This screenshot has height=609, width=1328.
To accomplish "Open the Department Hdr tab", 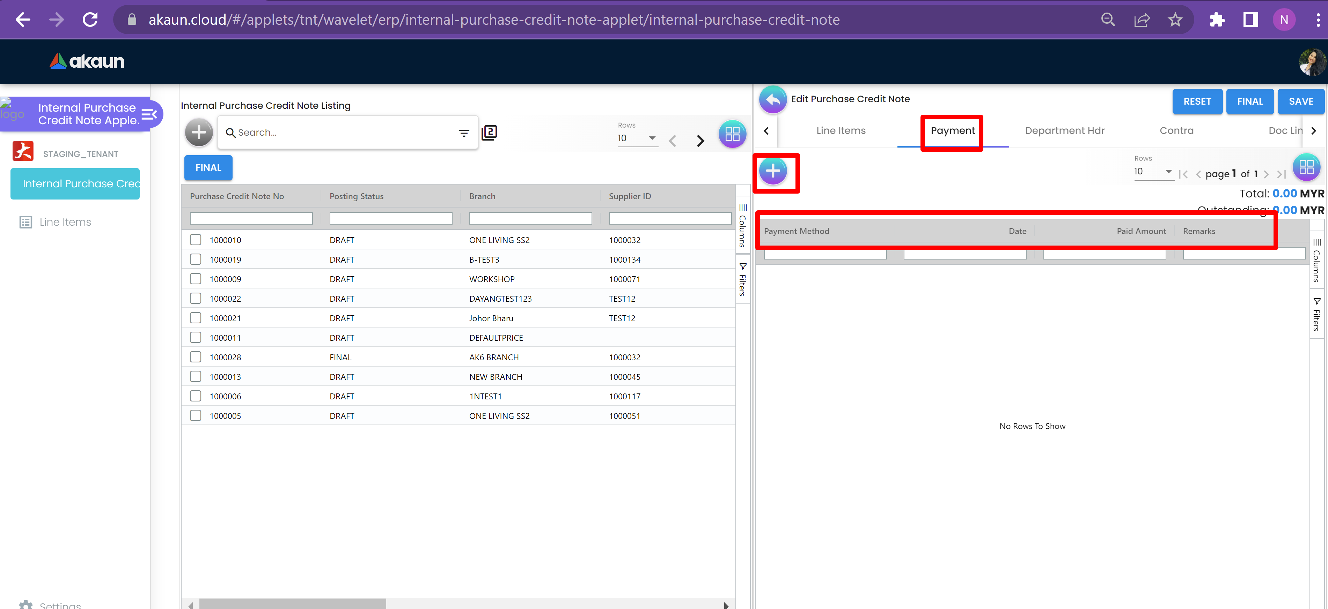I will click(x=1065, y=131).
